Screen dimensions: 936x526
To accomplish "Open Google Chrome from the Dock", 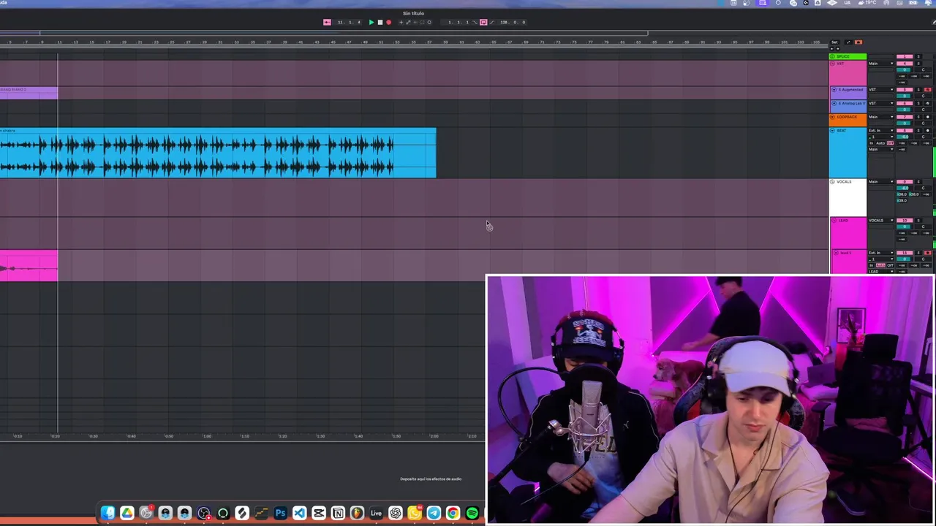I will [453, 513].
